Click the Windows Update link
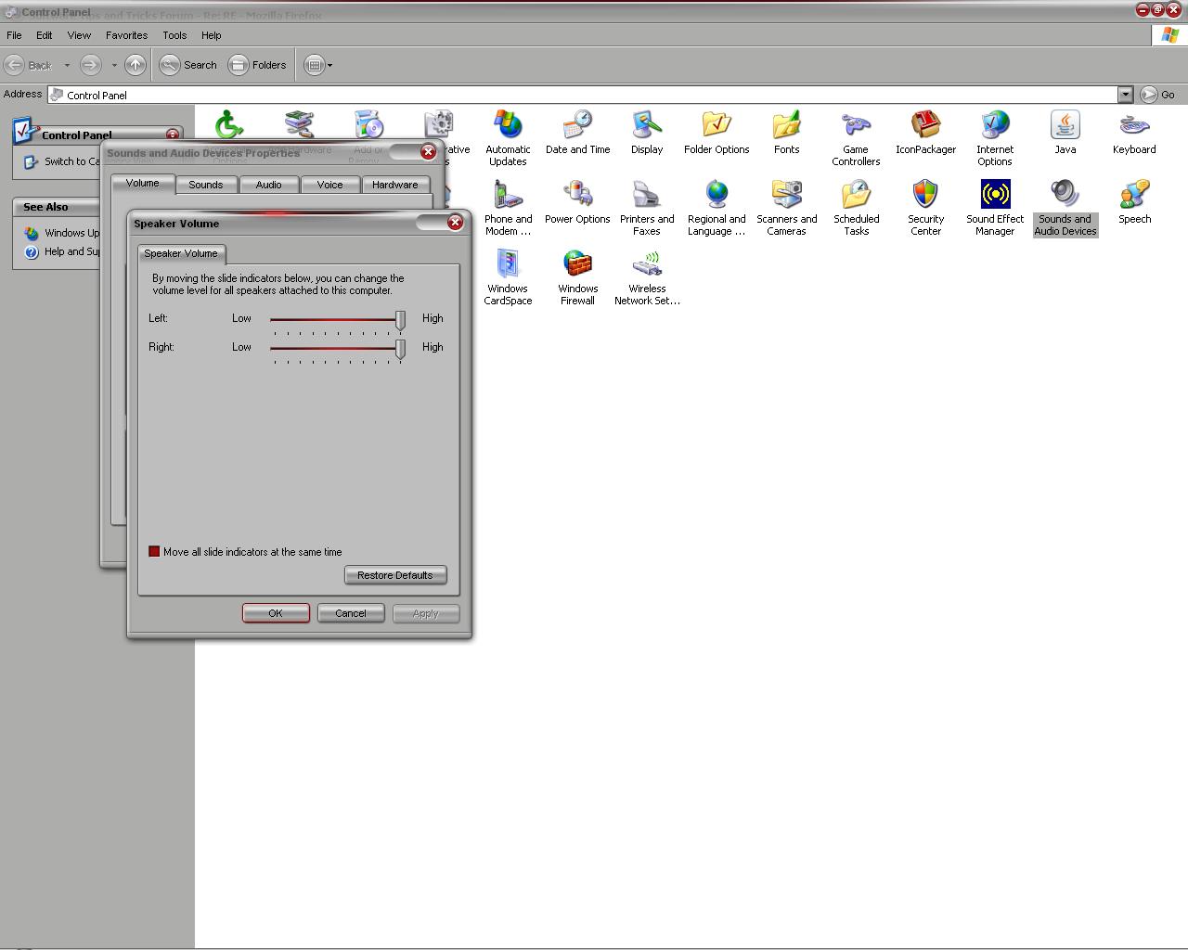The width and height of the screenshot is (1188, 950). 71,233
